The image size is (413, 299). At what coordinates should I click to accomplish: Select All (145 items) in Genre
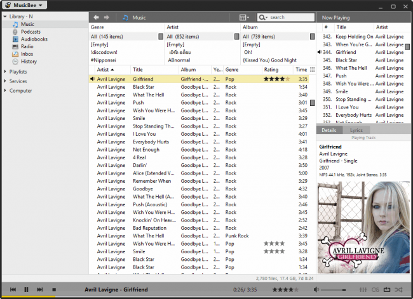tap(124, 37)
